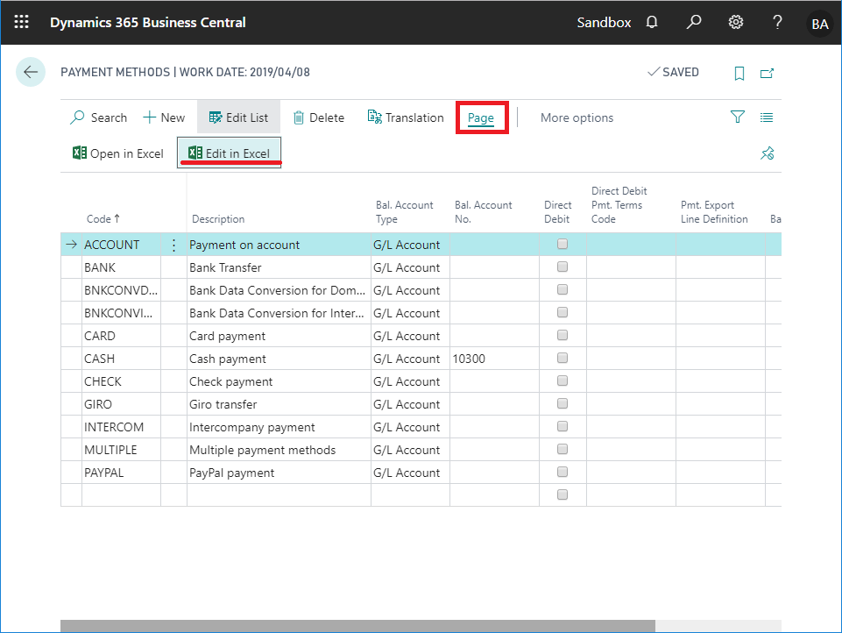Screen dimensions: 842x633
Task: Click G/L Account type for CHECK
Action: tap(410, 381)
